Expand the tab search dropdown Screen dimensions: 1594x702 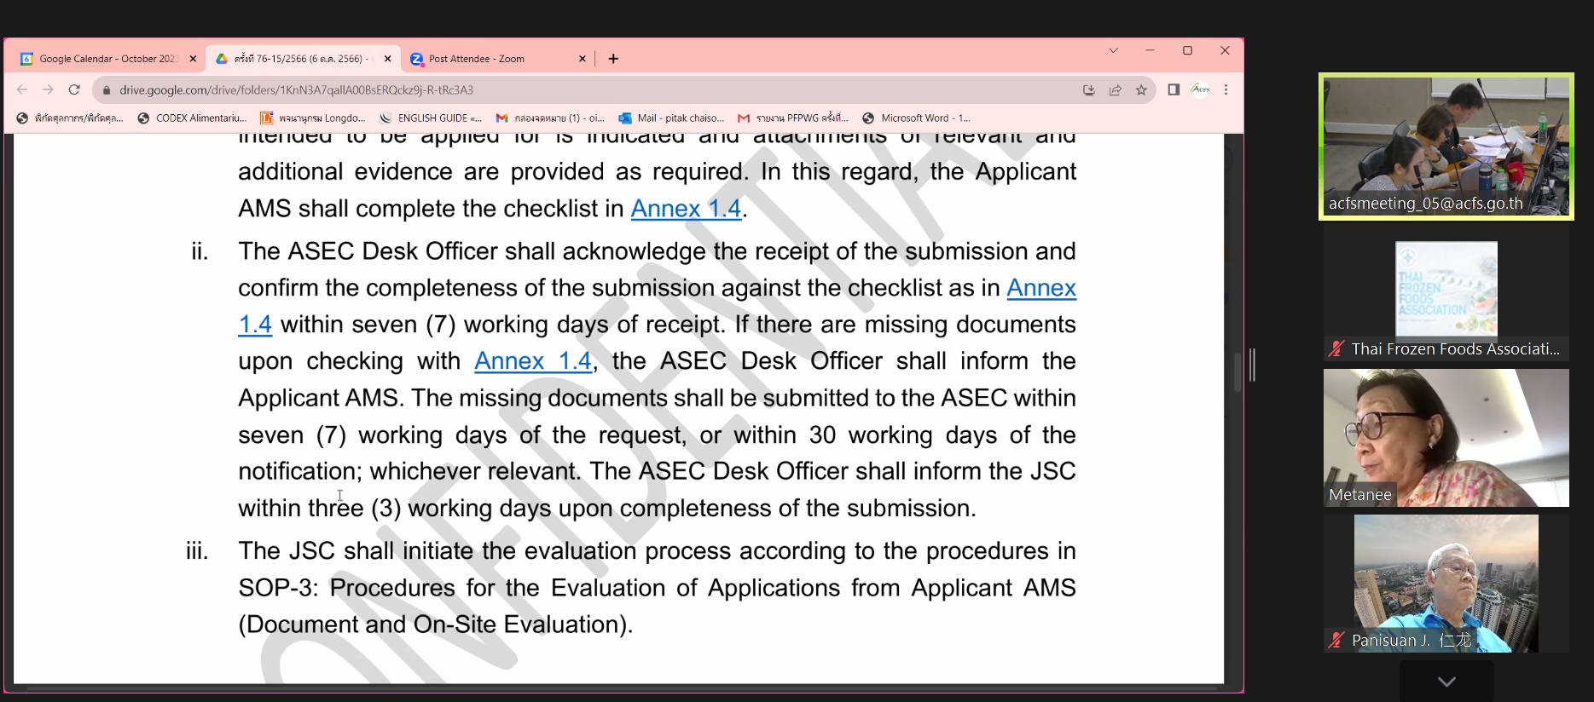coord(1113,51)
